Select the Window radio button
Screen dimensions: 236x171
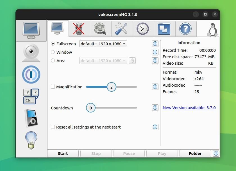click(x=53, y=52)
